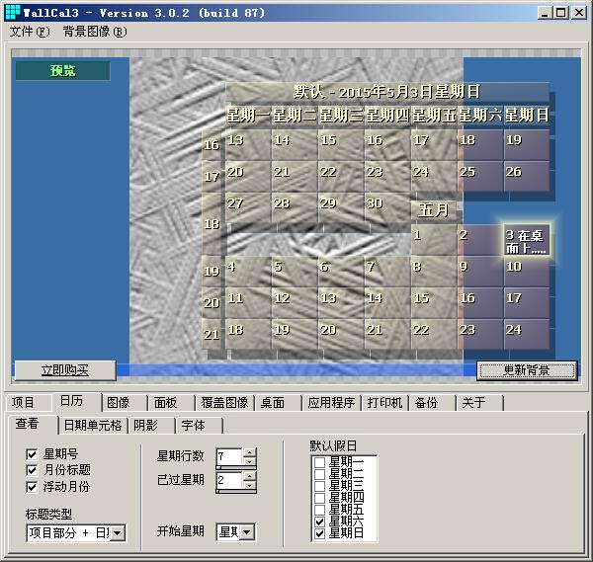Decrease the 已过星期 spinner value
Screen dimensions: 593x562
[249, 486]
